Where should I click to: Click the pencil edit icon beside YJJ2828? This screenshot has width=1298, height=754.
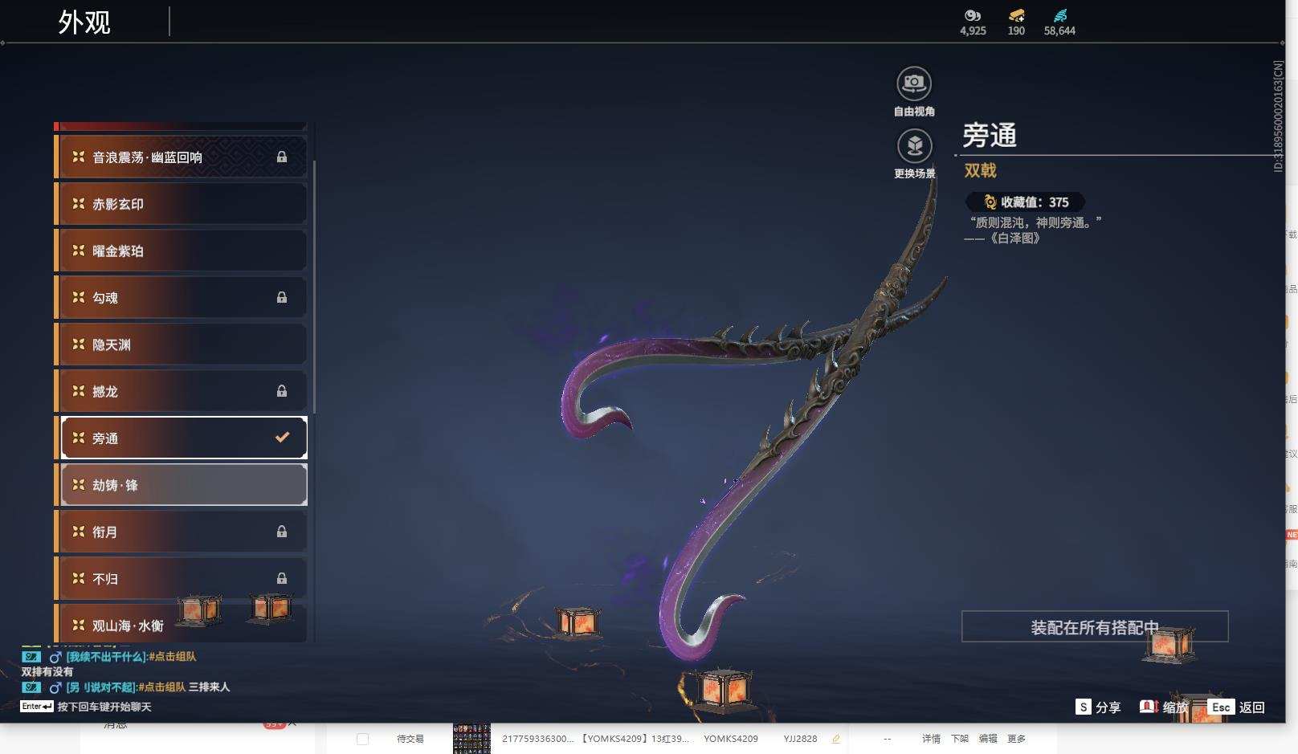(x=836, y=739)
